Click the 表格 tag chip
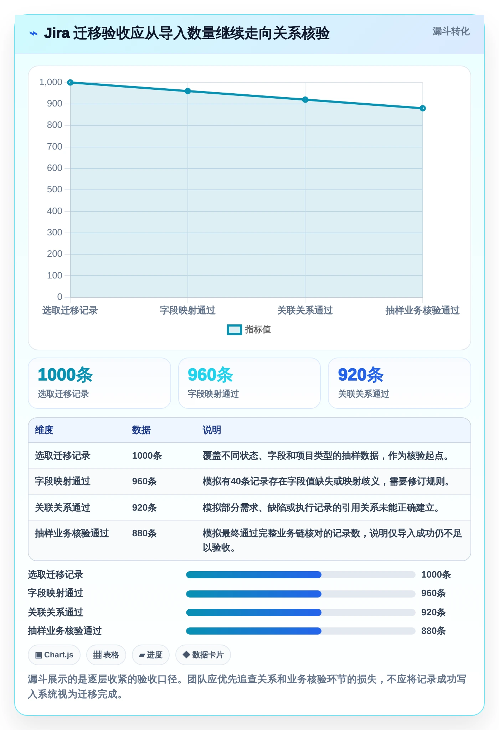 [106, 655]
